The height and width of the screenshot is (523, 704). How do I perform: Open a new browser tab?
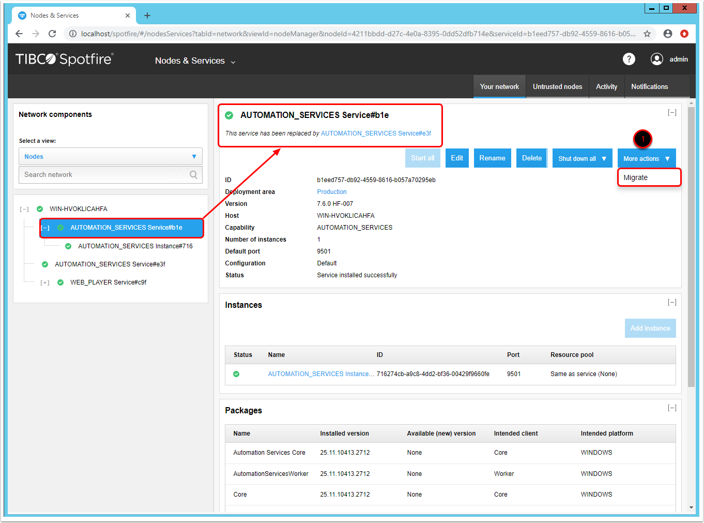[147, 16]
